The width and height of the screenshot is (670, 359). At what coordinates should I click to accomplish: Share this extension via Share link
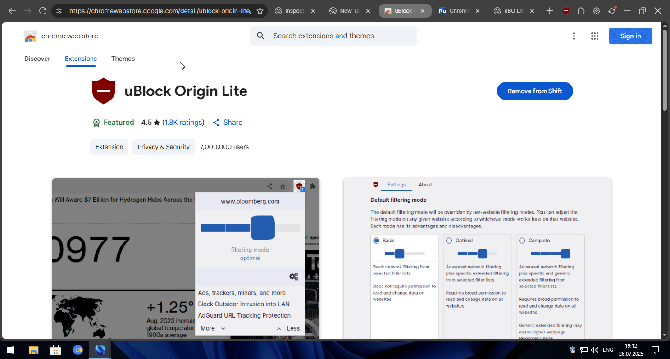pos(228,123)
